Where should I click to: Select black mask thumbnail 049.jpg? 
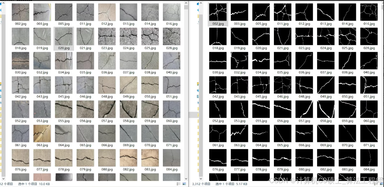(x=326, y=85)
